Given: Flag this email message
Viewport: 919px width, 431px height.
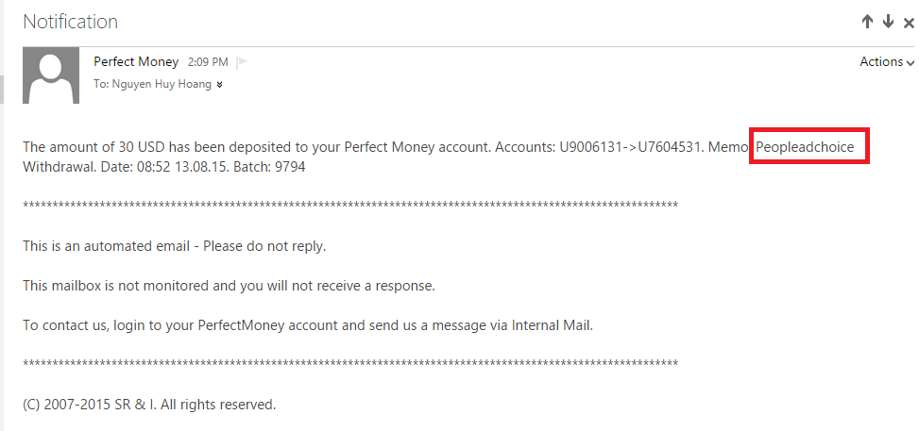Looking at the screenshot, I should pos(242,62).
